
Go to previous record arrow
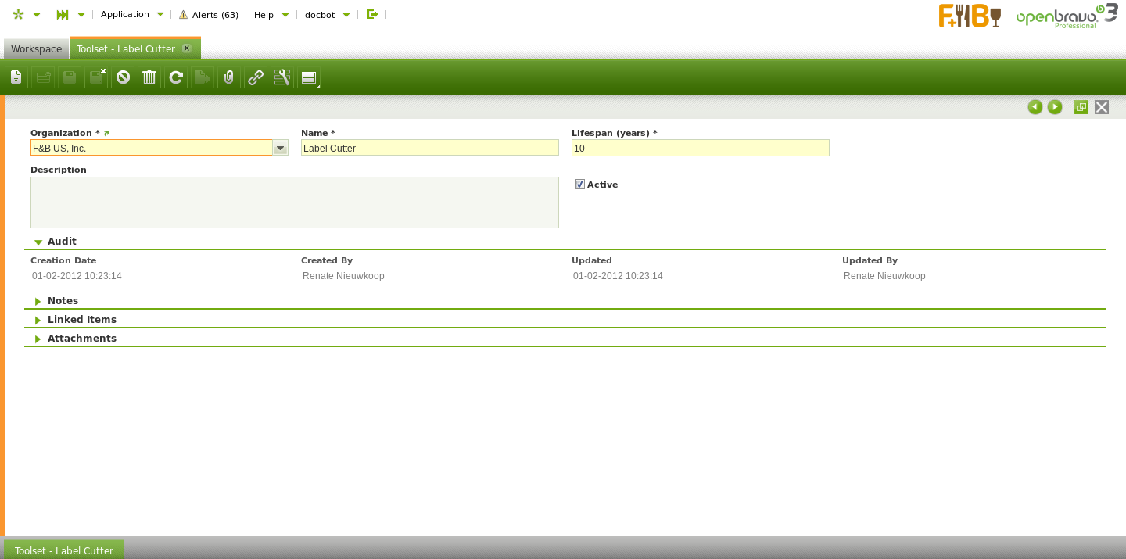1035,107
